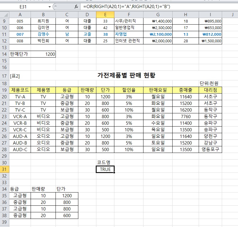Open the Name Box dropdown arrow
Viewport: 238px width, 227px height.
click(x=50, y=7)
